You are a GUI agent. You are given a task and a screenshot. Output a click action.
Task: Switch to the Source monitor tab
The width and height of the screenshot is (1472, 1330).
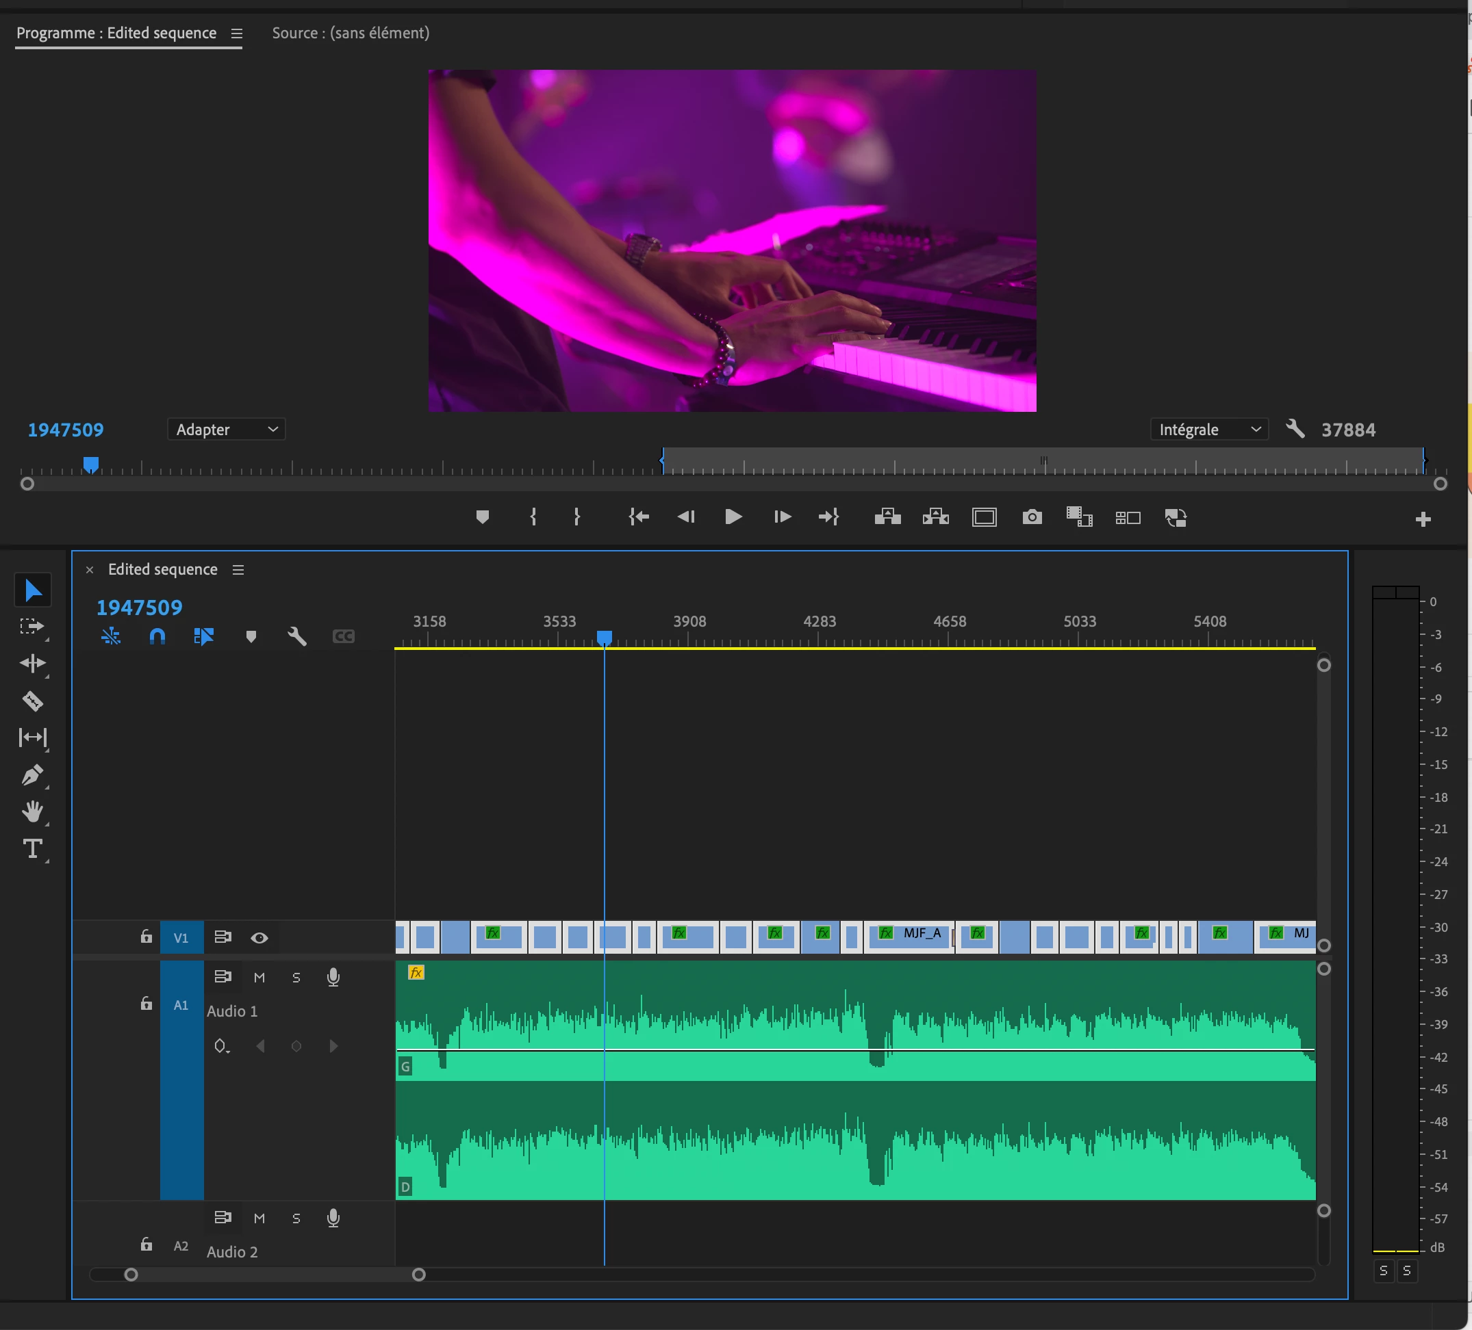(351, 33)
